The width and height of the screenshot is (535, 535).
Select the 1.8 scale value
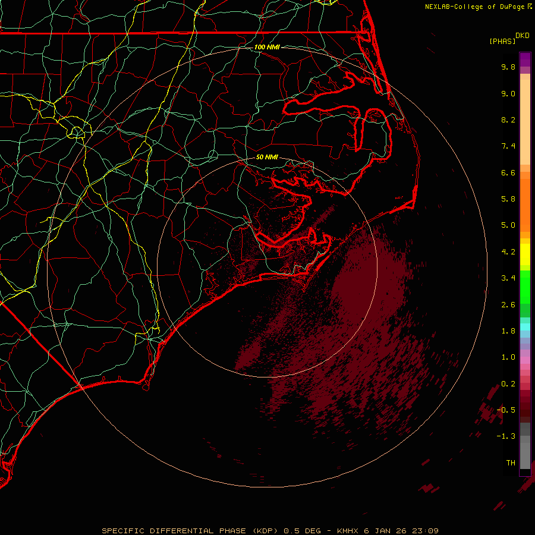click(508, 331)
